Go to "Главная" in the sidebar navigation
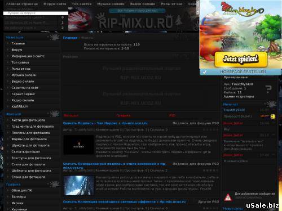 pyautogui.click(x=18, y=43)
